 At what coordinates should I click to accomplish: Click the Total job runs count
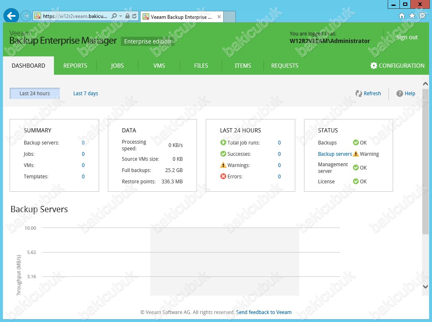(279, 142)
